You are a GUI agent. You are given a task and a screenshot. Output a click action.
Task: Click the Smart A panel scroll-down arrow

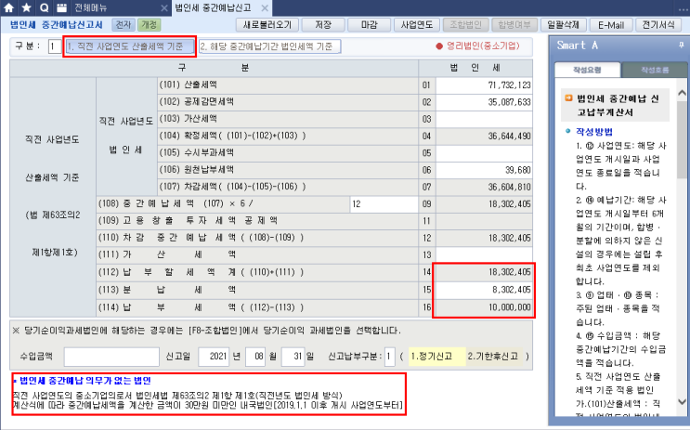point(682,401)
